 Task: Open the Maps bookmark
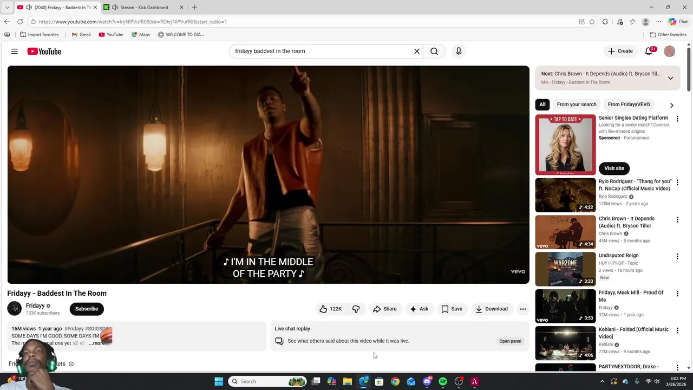click(140, 35)
